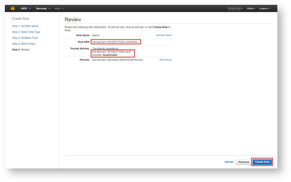291x182 pixels.
Task: Expand the Services menu
Action: tap(43, 9)
